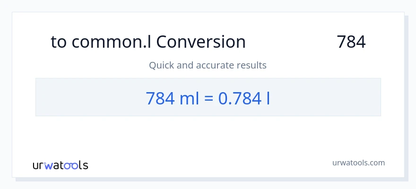Viewport: 416px width, 189px height.
Task: Click the word 'results' in the subtitle
Action: coord(251,65)
